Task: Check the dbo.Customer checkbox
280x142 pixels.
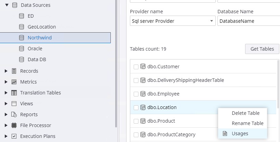Action: point(136,67)
